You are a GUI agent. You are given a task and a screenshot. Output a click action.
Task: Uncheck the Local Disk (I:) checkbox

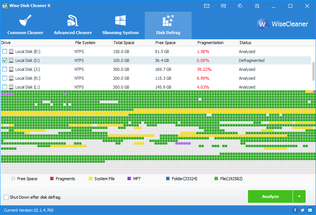point(4,60)
